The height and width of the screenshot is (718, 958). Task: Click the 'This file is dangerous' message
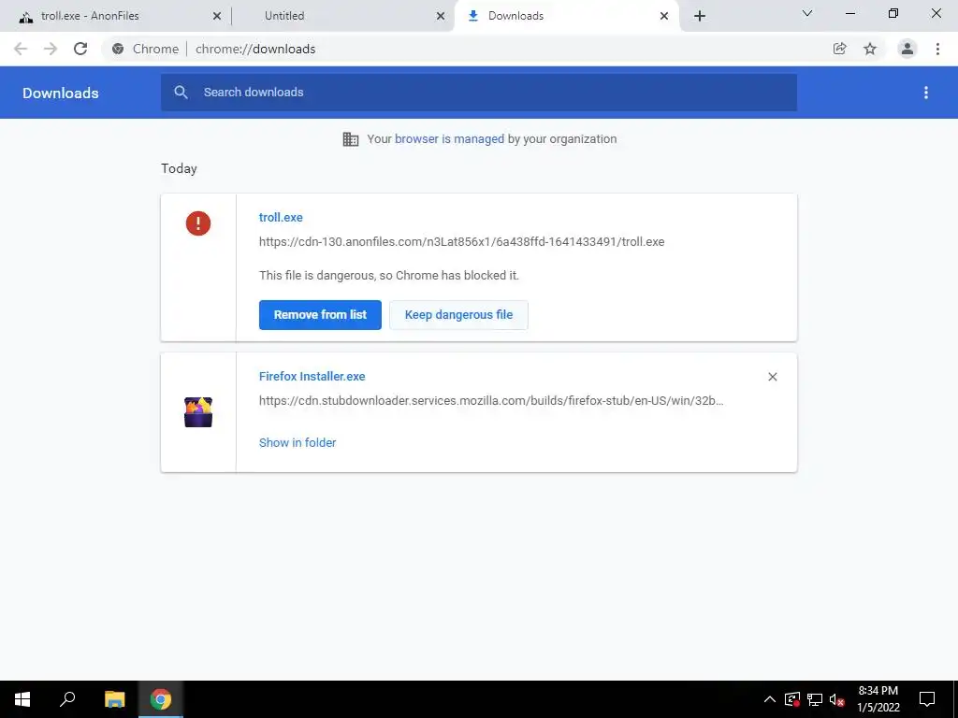[389, 276]
